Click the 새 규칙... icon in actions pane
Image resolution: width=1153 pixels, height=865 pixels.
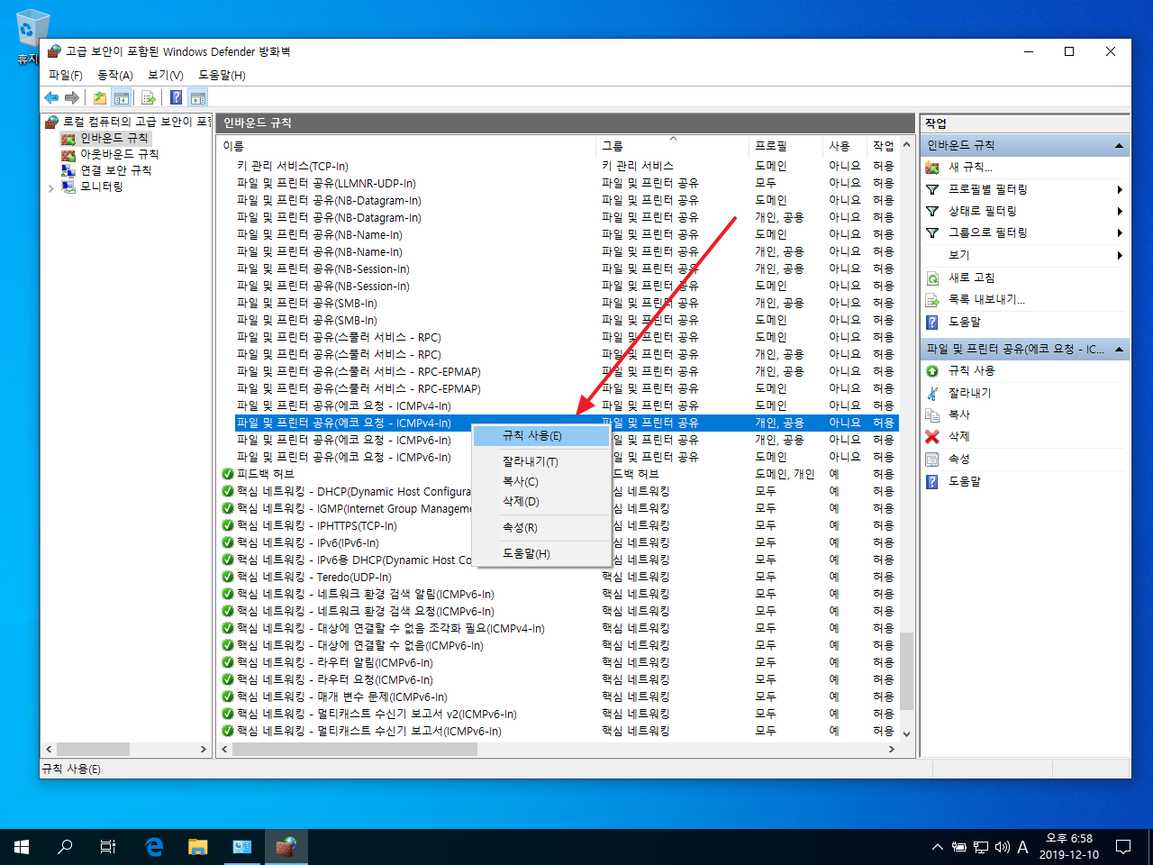[x=932, y=167]
